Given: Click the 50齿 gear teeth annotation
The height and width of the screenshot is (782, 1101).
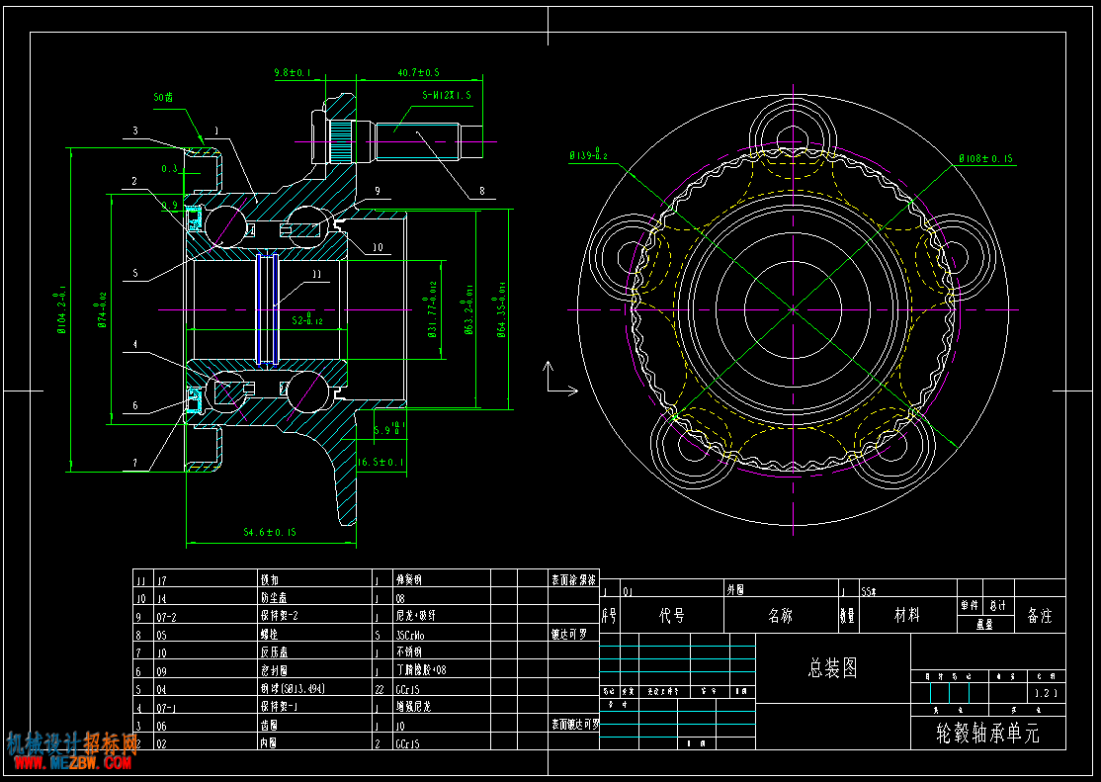Looking at the screenshot, I should tap(164, 98).
